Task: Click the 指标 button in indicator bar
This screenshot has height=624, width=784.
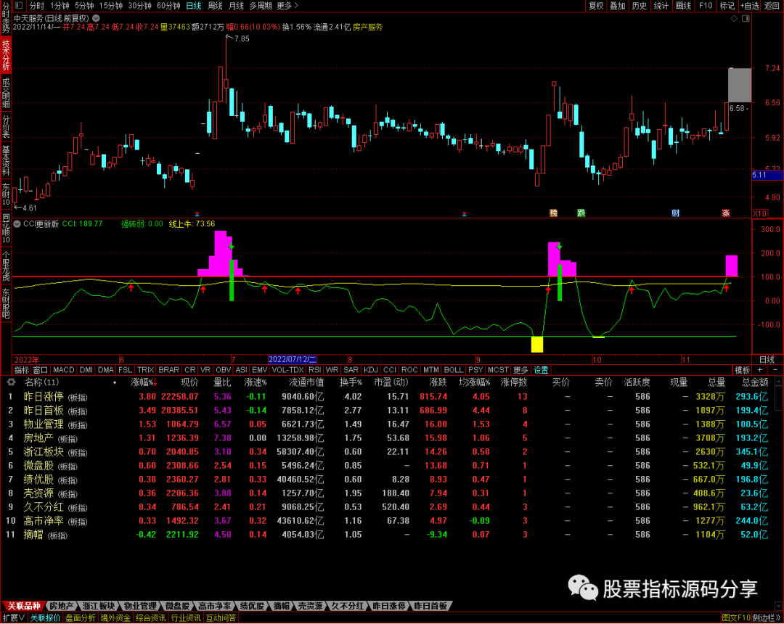Action: [x=22, y=370]
